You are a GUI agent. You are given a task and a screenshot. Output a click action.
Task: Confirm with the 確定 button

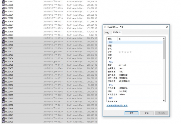(x=131, y=113)
